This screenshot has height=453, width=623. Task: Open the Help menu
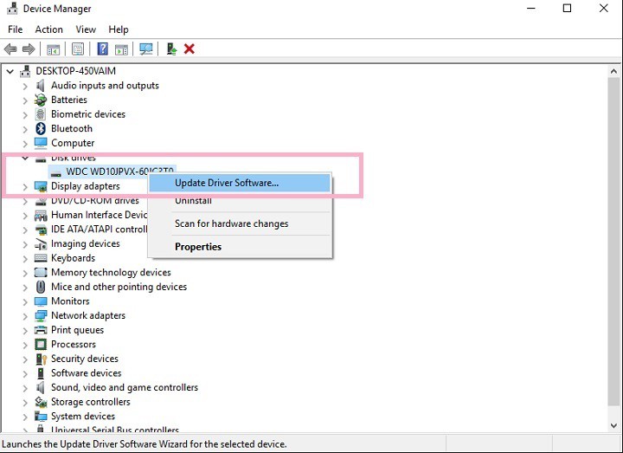[x=119, y=29]
